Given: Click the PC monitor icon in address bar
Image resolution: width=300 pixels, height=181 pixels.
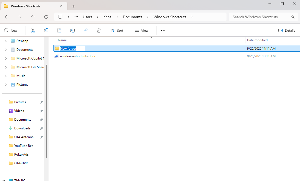Looking at the screenshot, I should tap(60, 17).
